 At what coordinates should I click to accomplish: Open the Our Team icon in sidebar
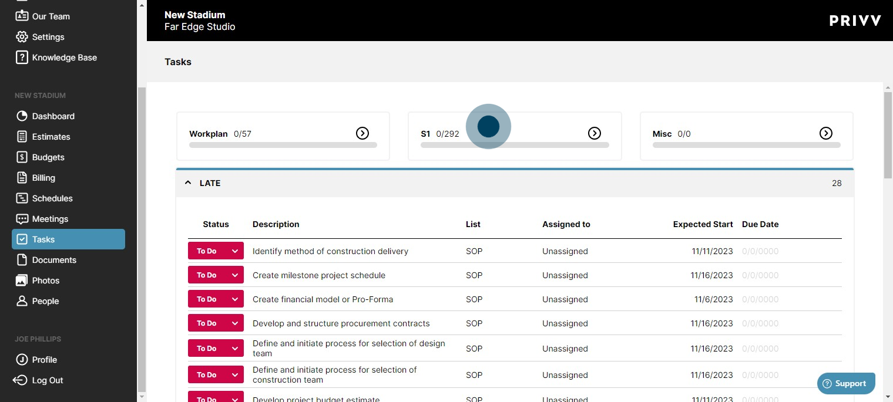click(x=22, y=16)
